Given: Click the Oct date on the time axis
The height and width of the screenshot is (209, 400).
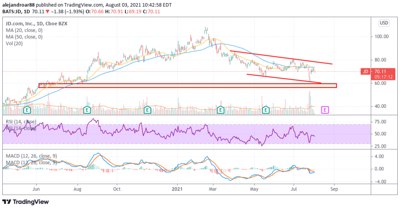Looking at the screenshot, I should tap(117, 189).
